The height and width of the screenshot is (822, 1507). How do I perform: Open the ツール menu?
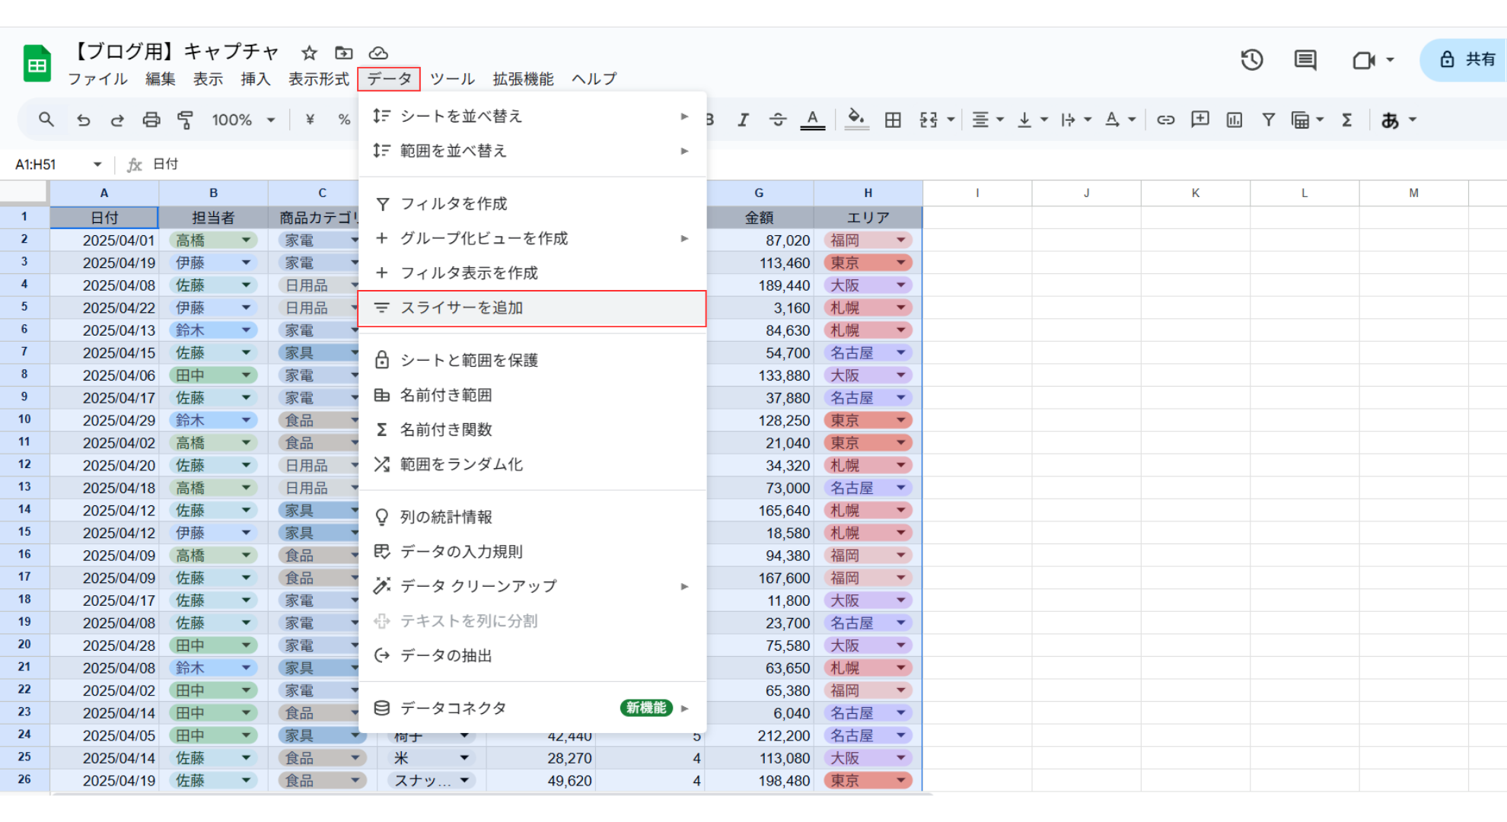tap(452, 79)
